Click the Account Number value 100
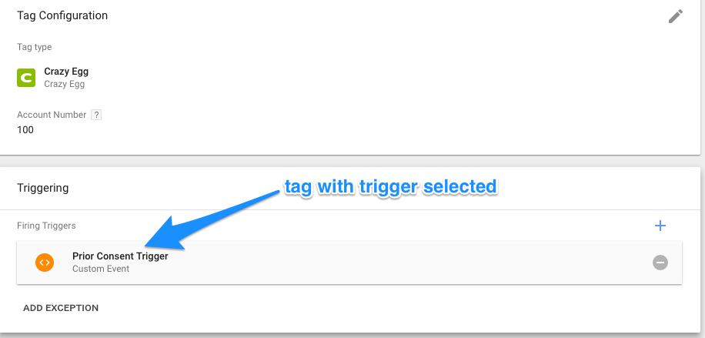The image size is (705, 338). point(25,130)
